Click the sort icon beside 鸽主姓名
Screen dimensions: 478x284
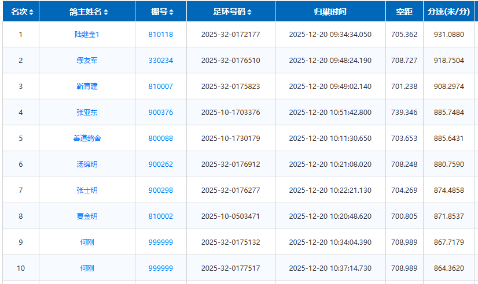(x=106, y=12)
